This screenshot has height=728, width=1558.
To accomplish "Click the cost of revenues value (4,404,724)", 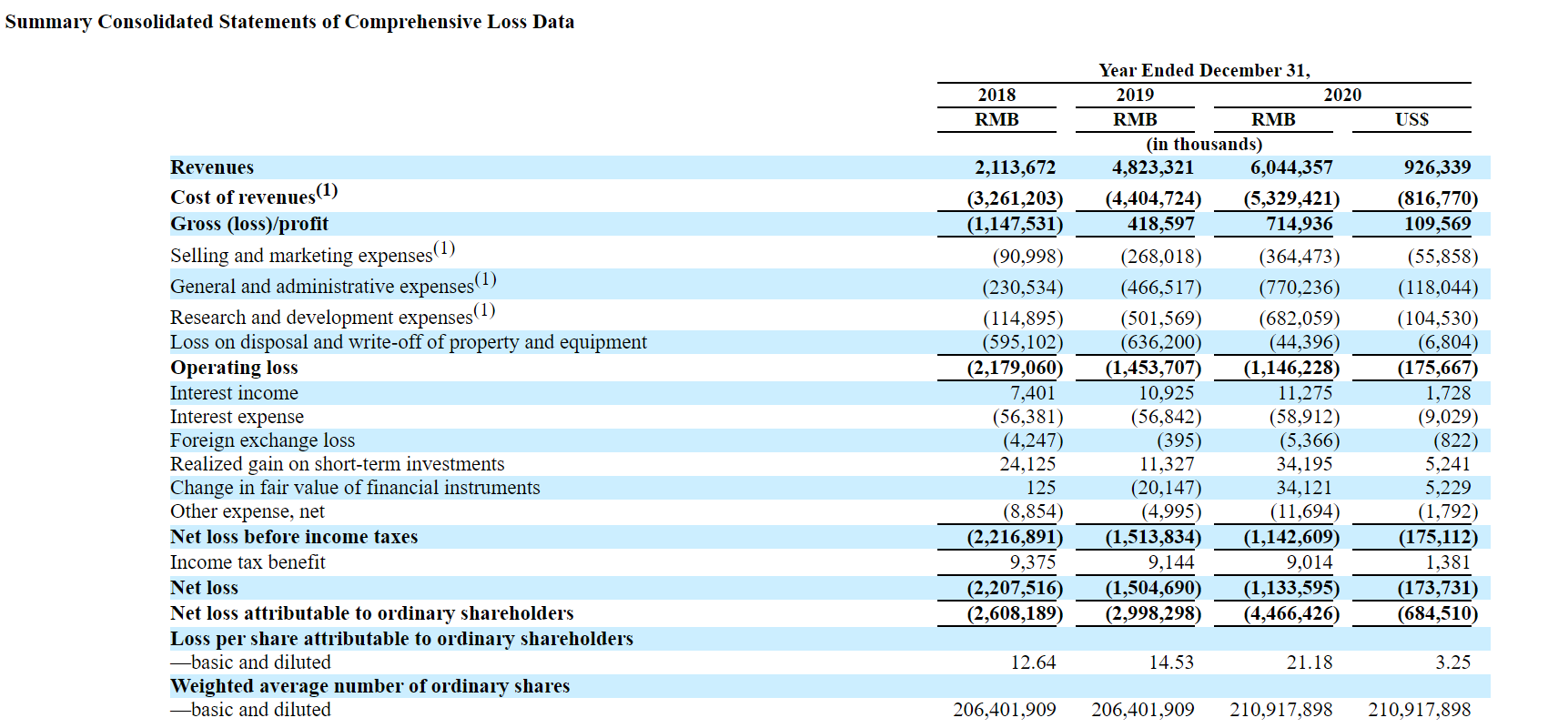I will tap(1153, 198).
